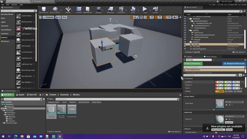Open the viewport Show dropdown
This screenshot has height=139, width=247.
tap(64, 17)
